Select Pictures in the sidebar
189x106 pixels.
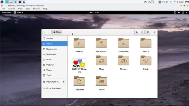pyautogui.click(x=54, y=65)
